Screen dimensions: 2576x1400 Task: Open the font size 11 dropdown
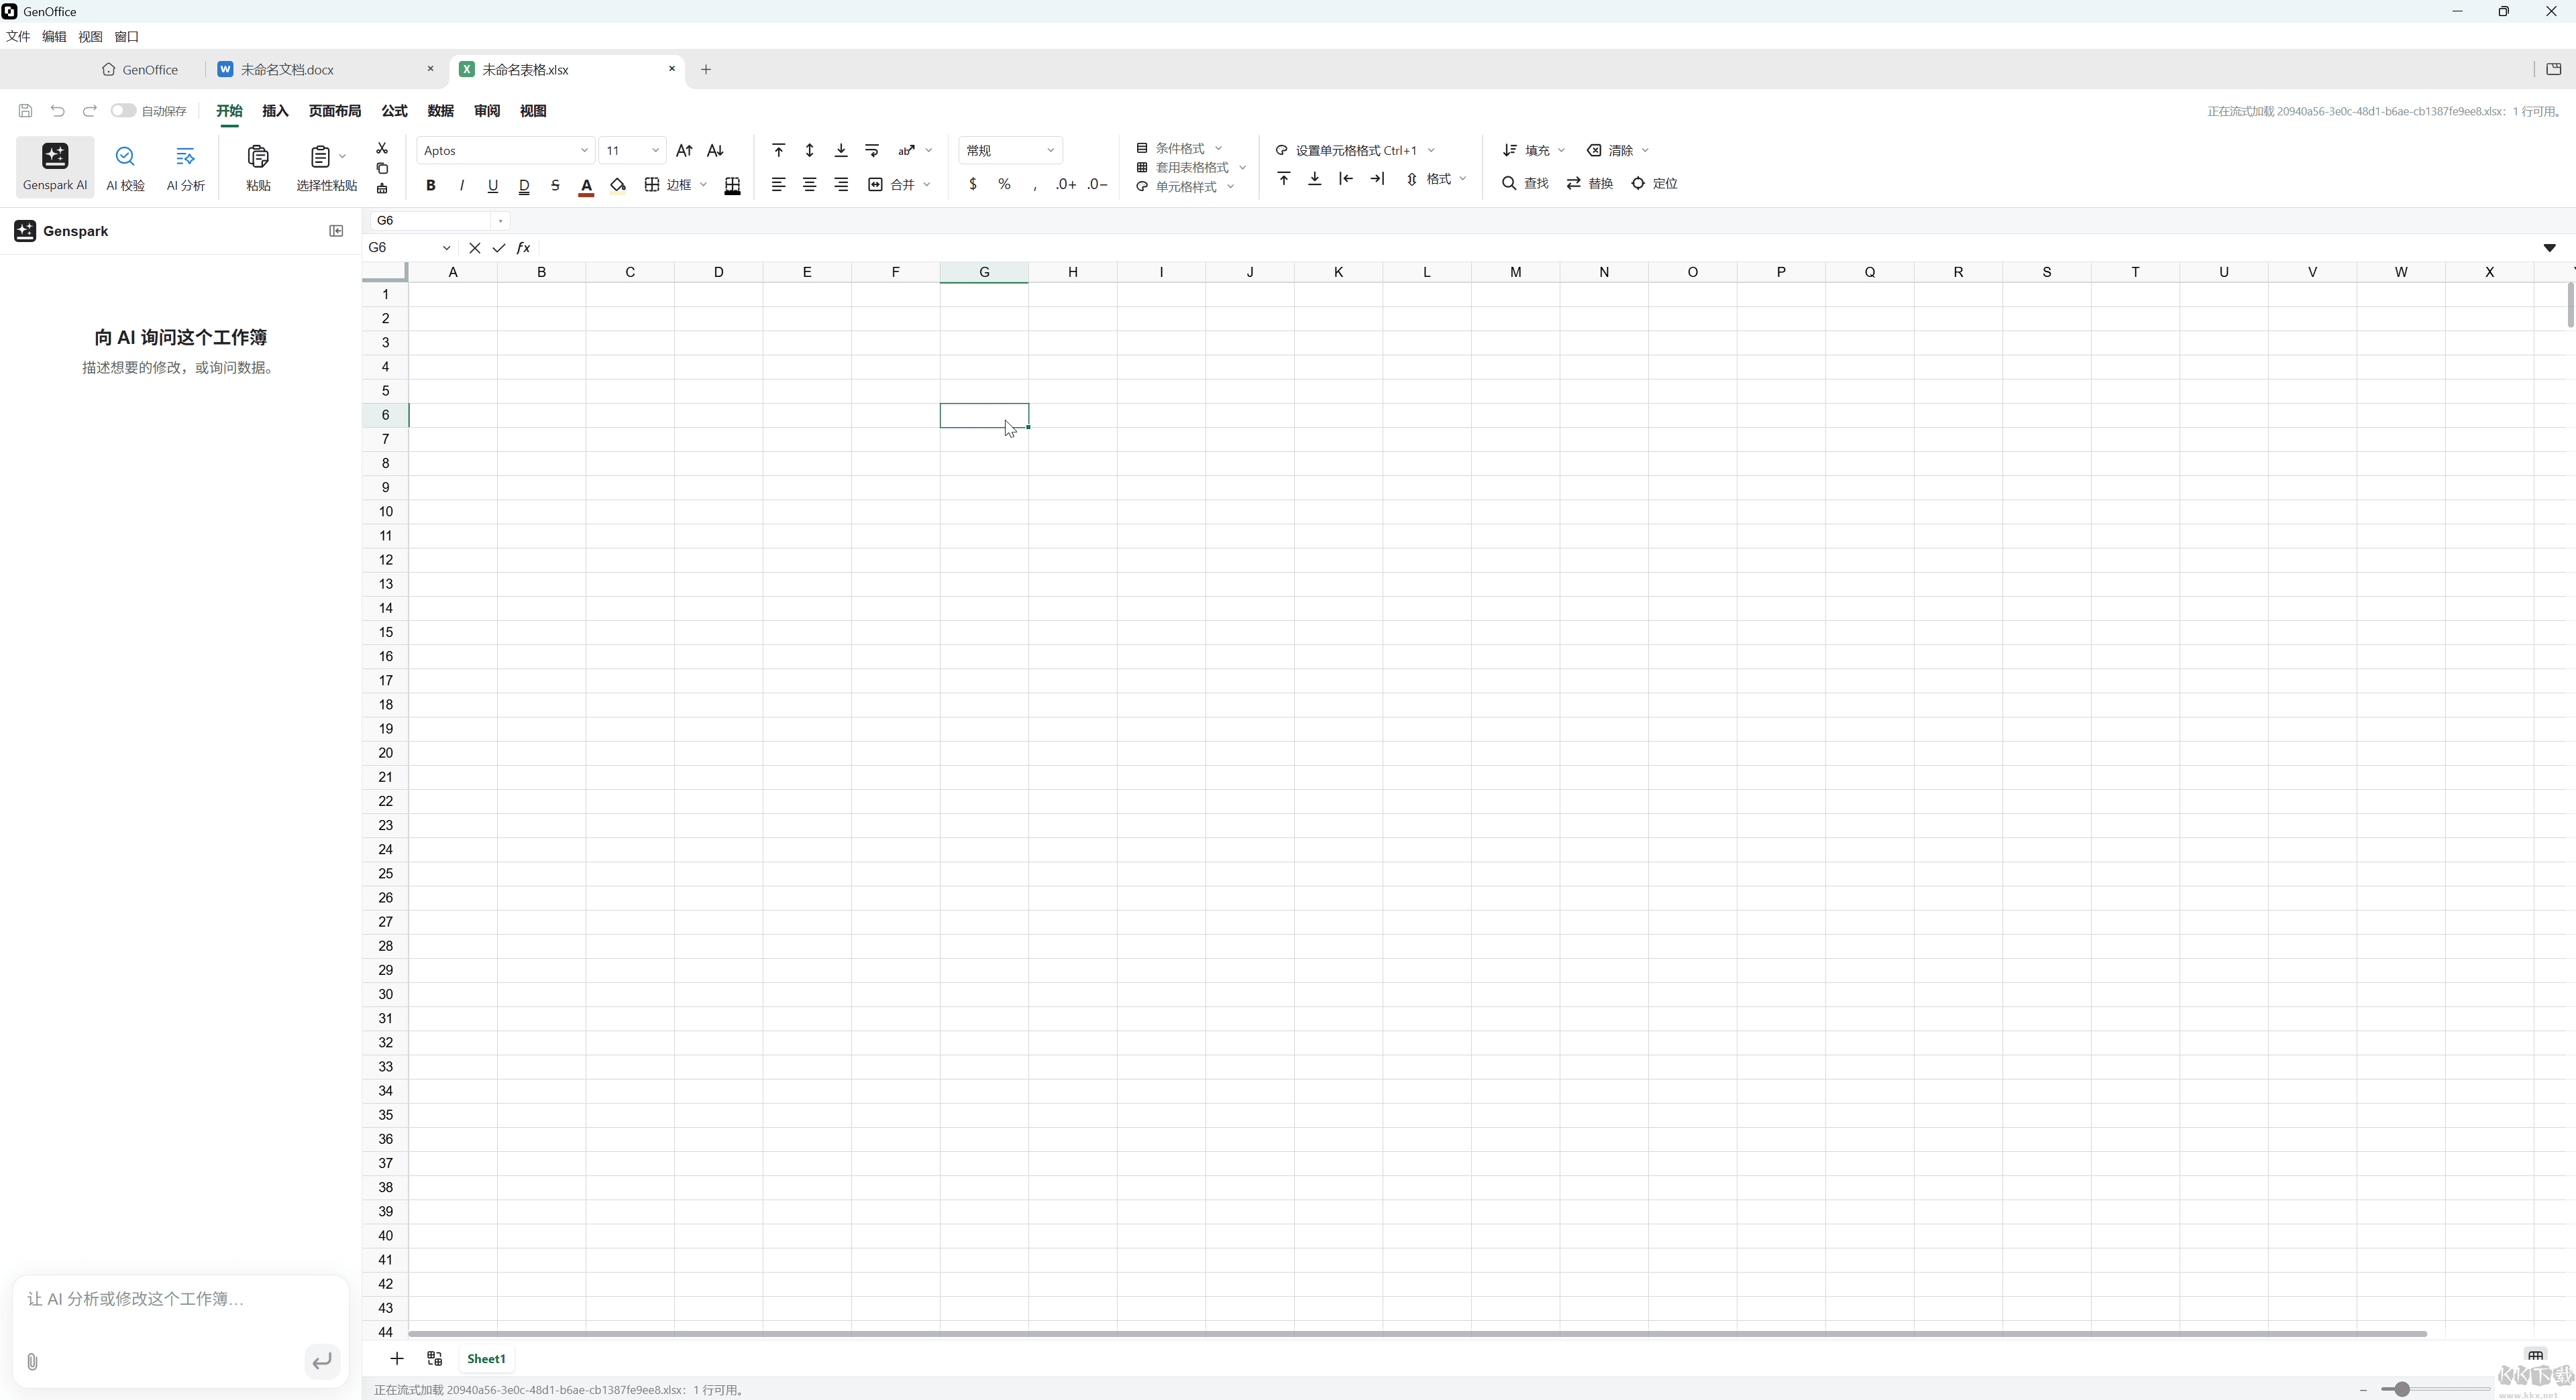[x=632, y=151]
